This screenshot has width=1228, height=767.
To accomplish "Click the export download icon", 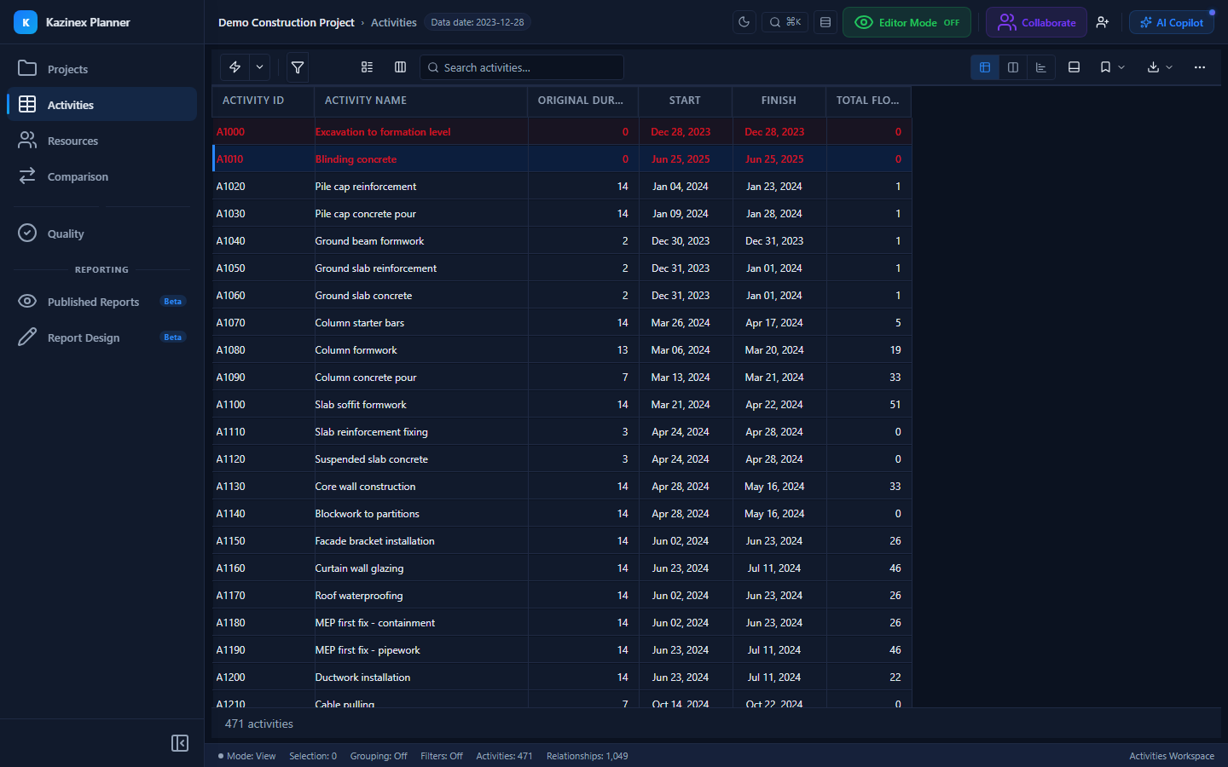I will pyautogui.click(x=1153, y=67).
